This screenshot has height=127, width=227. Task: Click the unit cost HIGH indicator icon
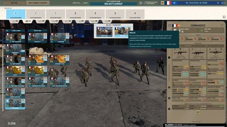(202, 30)
